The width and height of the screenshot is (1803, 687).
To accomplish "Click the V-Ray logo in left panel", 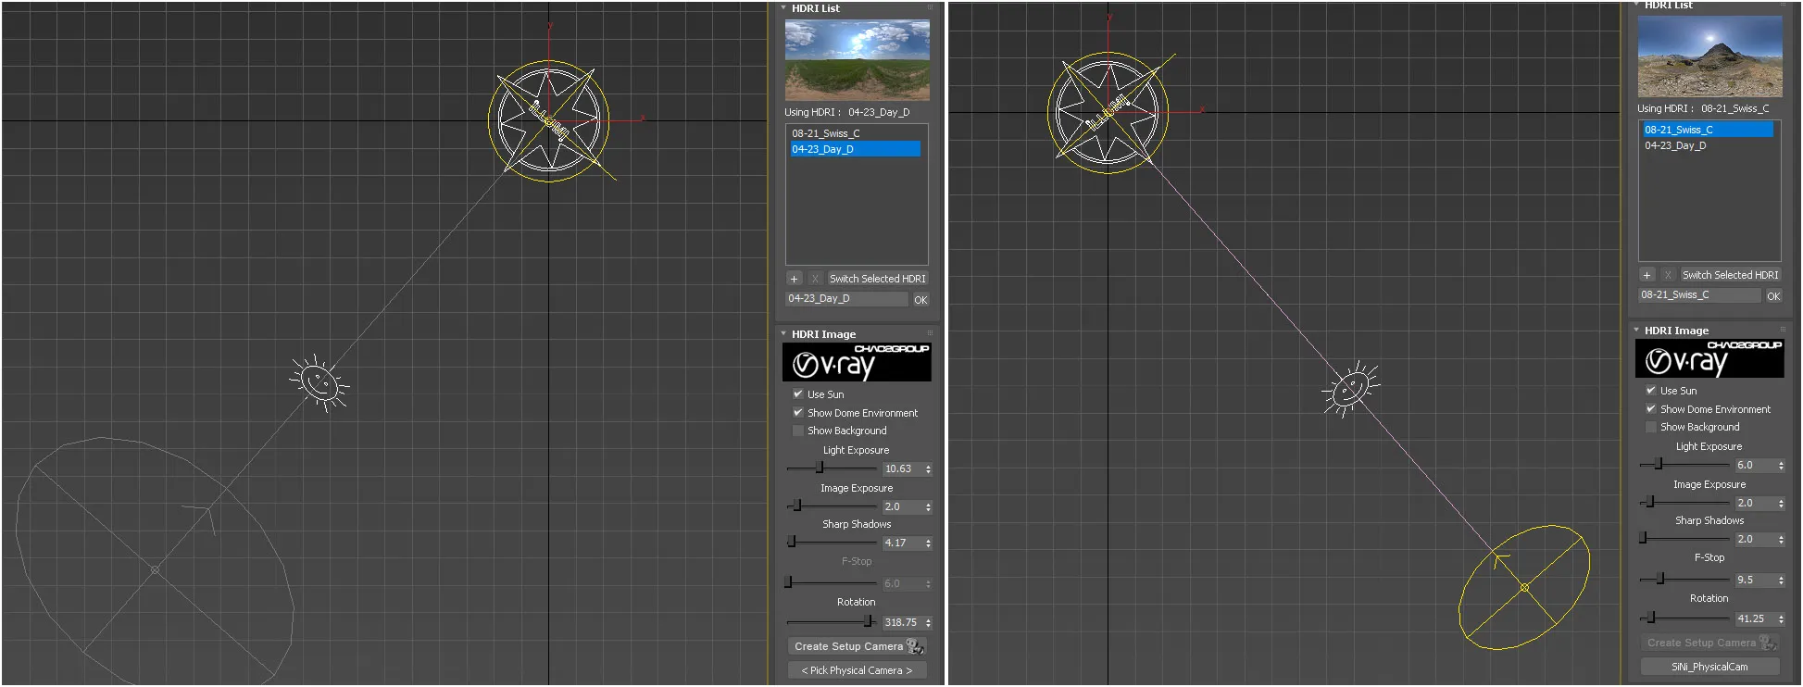I will click(x=857, y=362).
